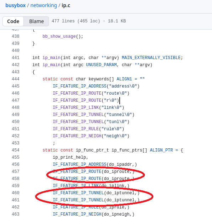Click IF_FEATURE_IP_NEIGH on the "neigh\0" line
Screen dimensions: 212x217
(77, 136)
